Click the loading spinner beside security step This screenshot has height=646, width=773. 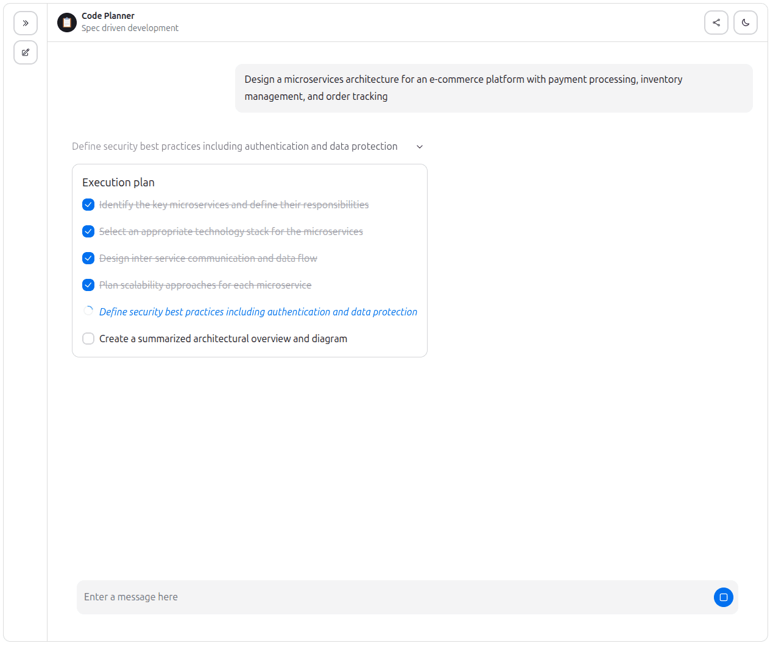point(88,311)
